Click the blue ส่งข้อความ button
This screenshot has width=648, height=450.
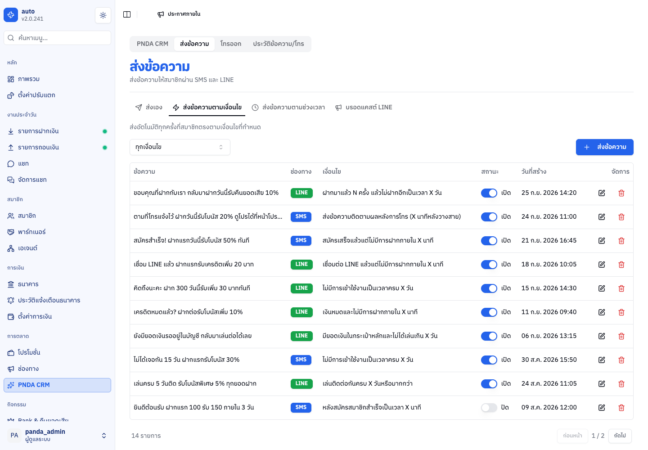[605, 147]
